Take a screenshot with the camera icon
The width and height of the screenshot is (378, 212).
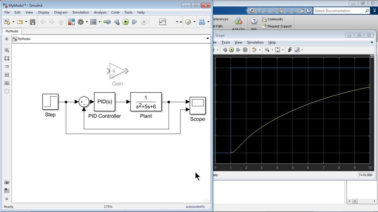7,182
